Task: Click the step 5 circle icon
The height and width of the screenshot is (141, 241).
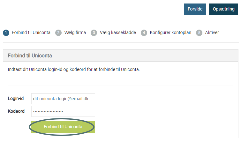Action: pos(199,33)
